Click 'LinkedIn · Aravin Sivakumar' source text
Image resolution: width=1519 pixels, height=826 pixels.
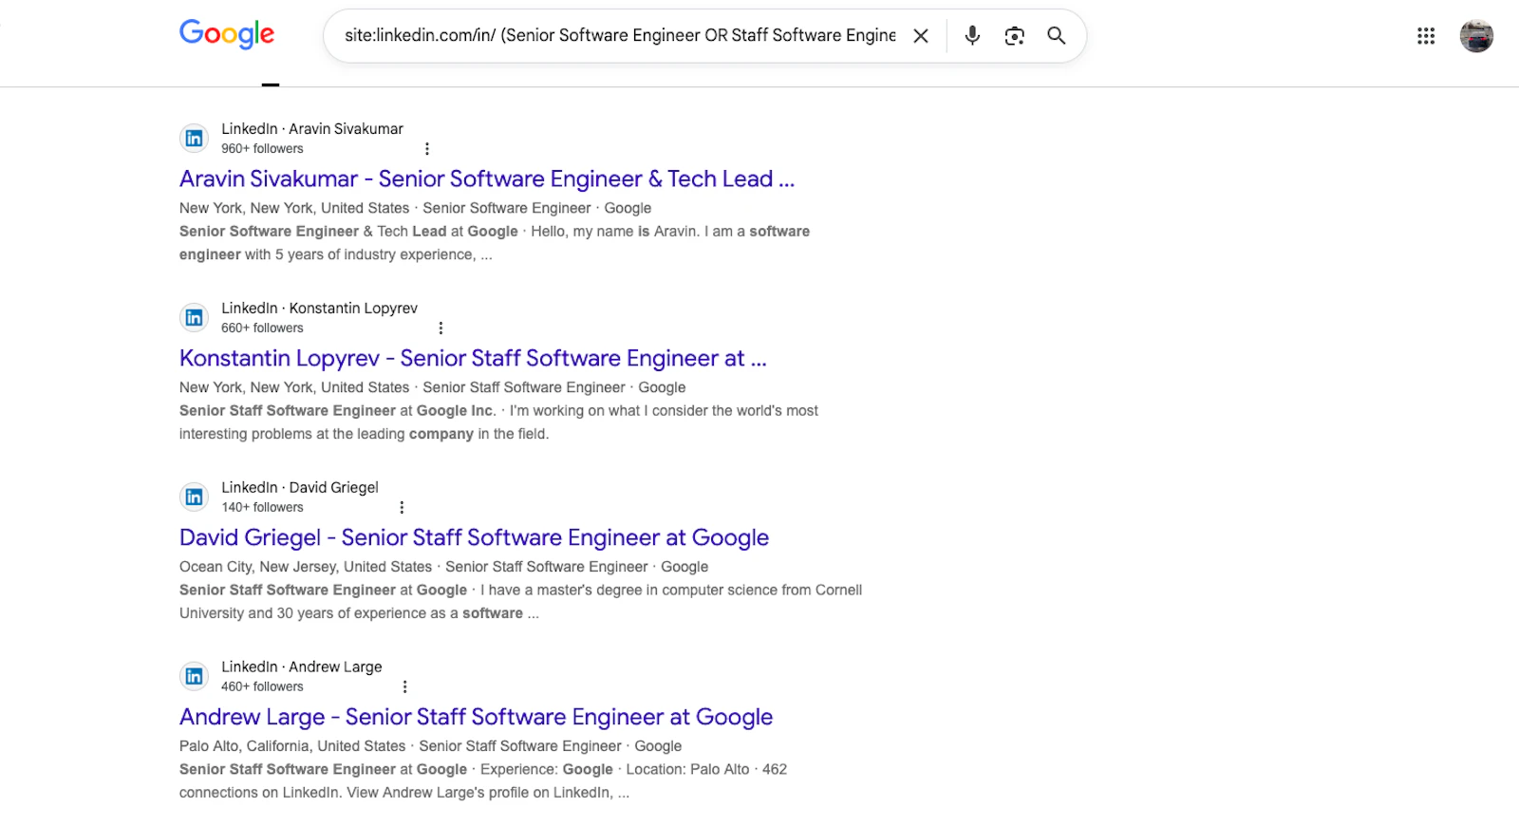(312, 129)
